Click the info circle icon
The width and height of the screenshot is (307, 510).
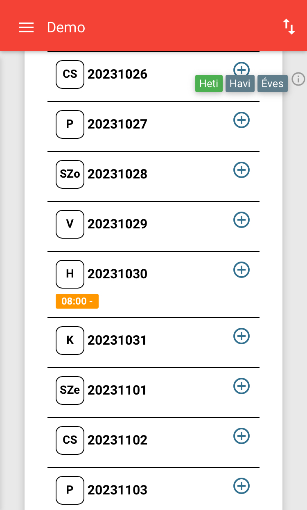click(x=298, y=79)
